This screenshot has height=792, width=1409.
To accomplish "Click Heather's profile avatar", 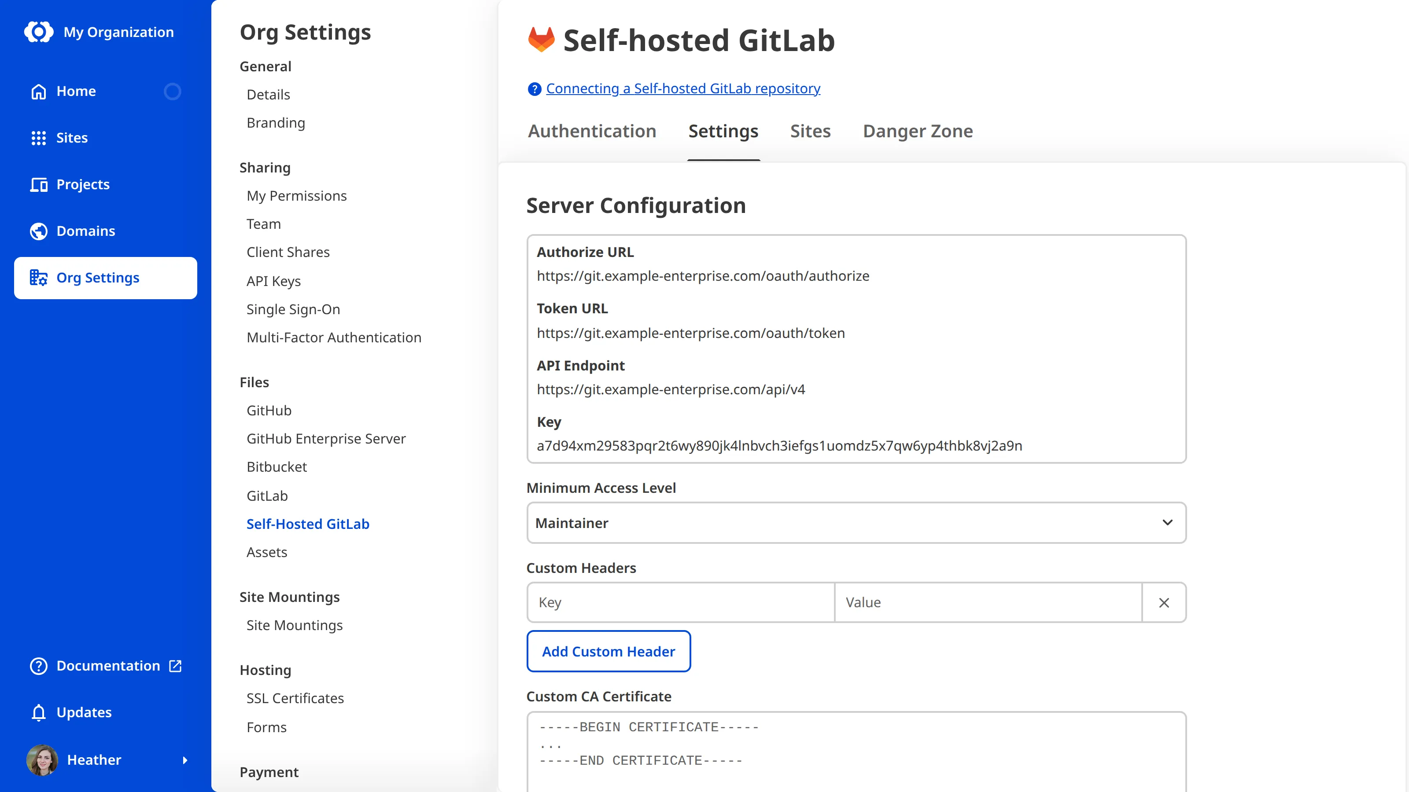I will [x=42, y=760].
